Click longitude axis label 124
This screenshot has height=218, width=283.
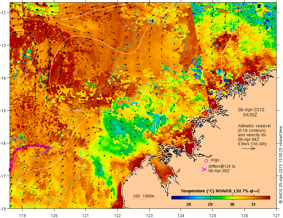[x=181, y=215]
